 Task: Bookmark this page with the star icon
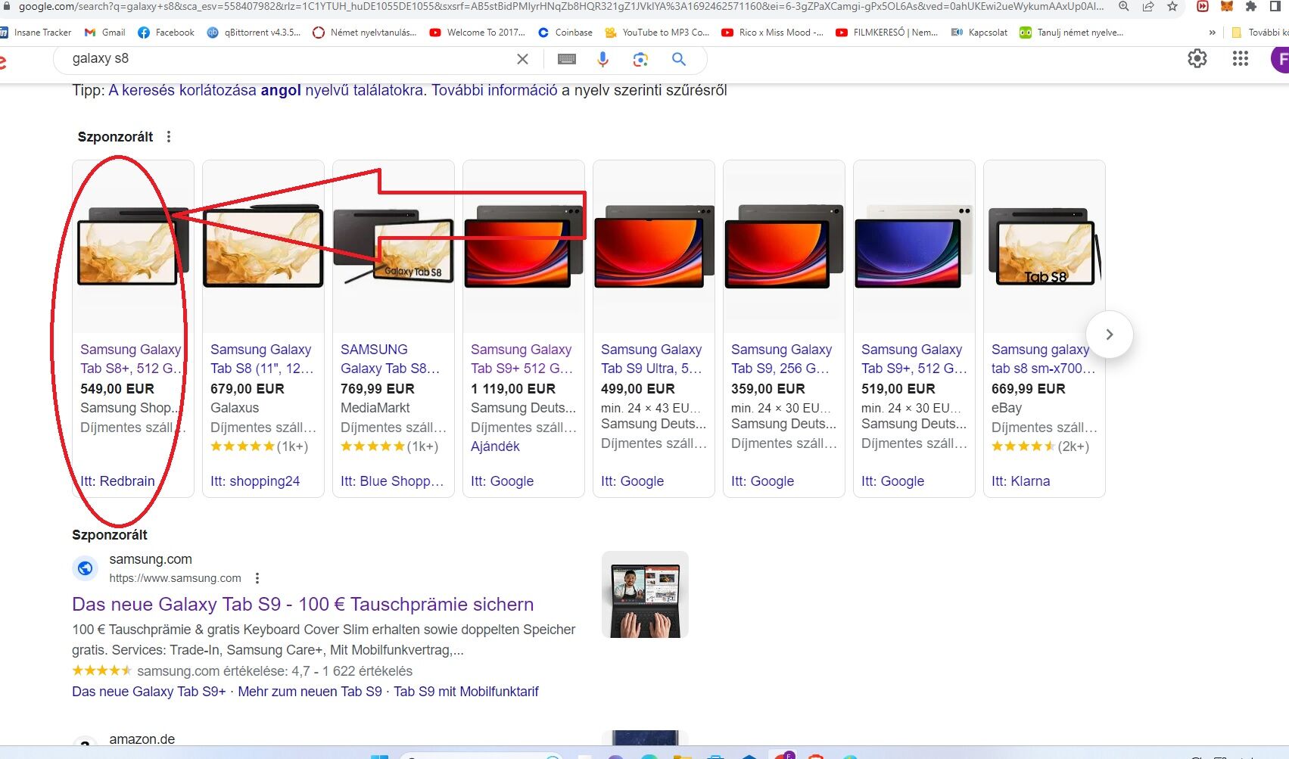pos(1172,7)
